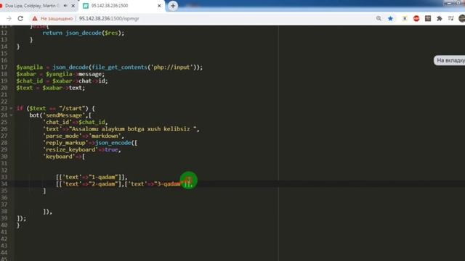Screen dimensions: 465x261
Task: Collapse the fold at line 23
Action: (12, 108)
